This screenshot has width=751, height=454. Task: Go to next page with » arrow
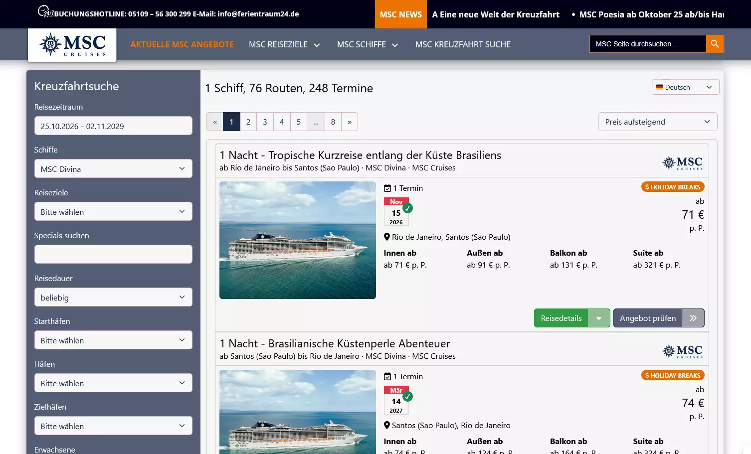click(350, 122)
